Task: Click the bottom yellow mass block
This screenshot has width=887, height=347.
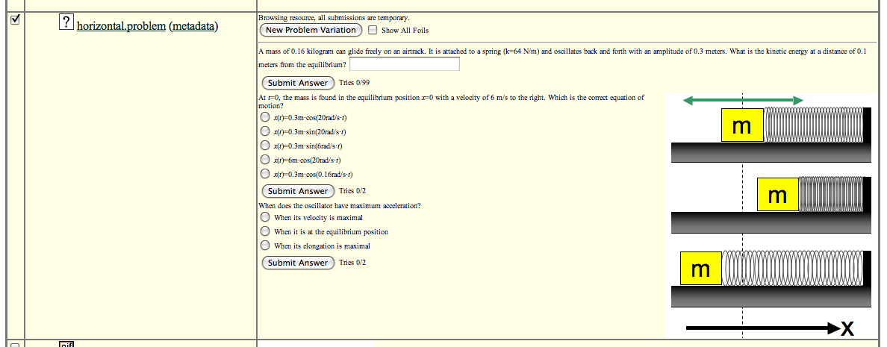Action: coord(700,269)
